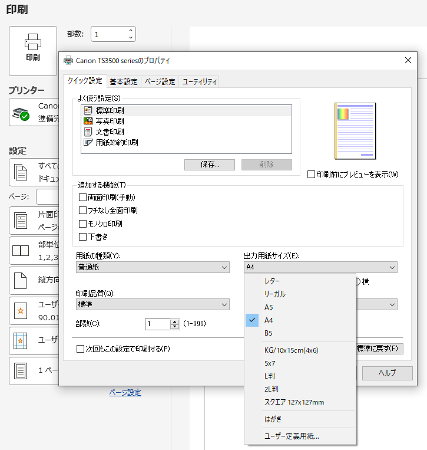The image size is (427, 450).
Task: Select the 写真印刷 photo print icon
Action: point(88,121)
